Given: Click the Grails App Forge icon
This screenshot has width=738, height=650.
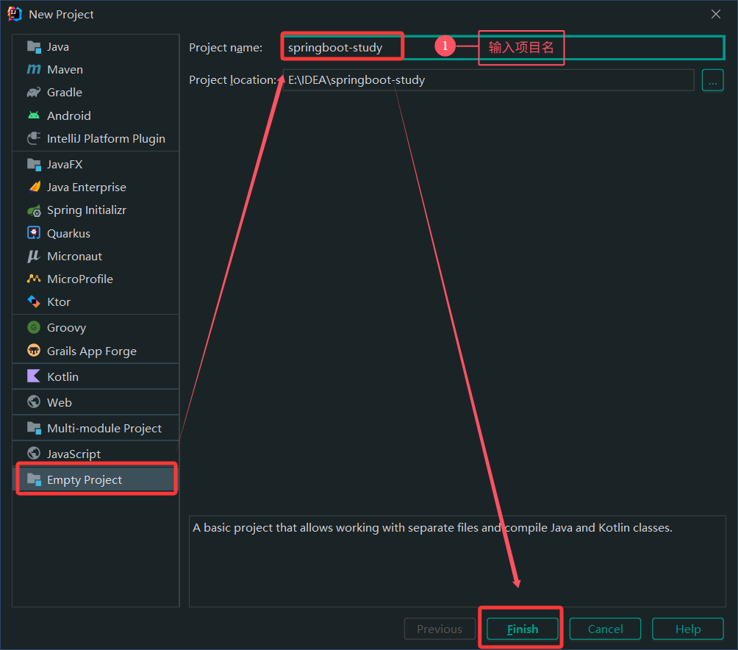Looking at the screenshot, I should [34, 351].
